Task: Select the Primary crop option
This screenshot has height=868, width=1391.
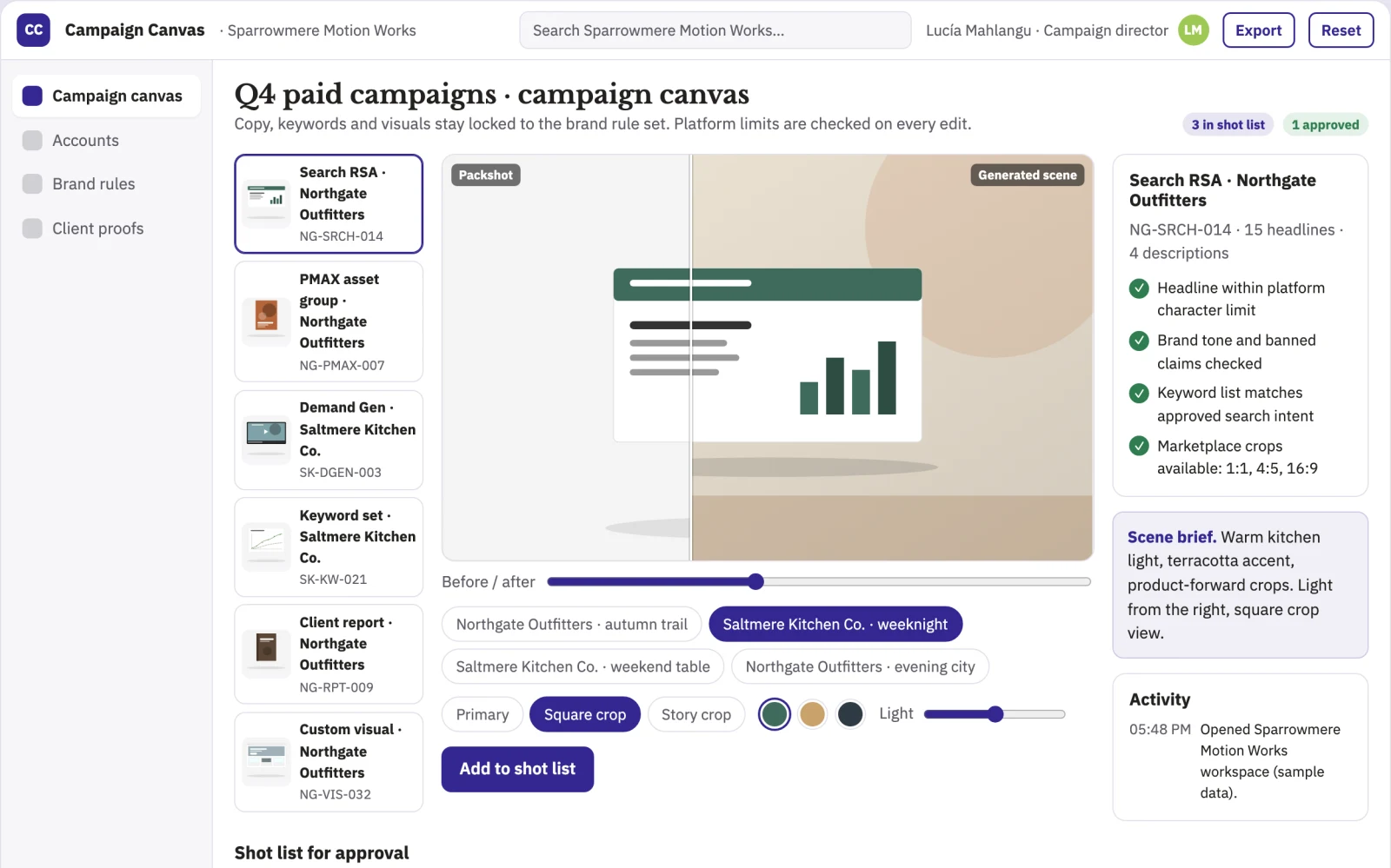Action: (x=482, y=714)
